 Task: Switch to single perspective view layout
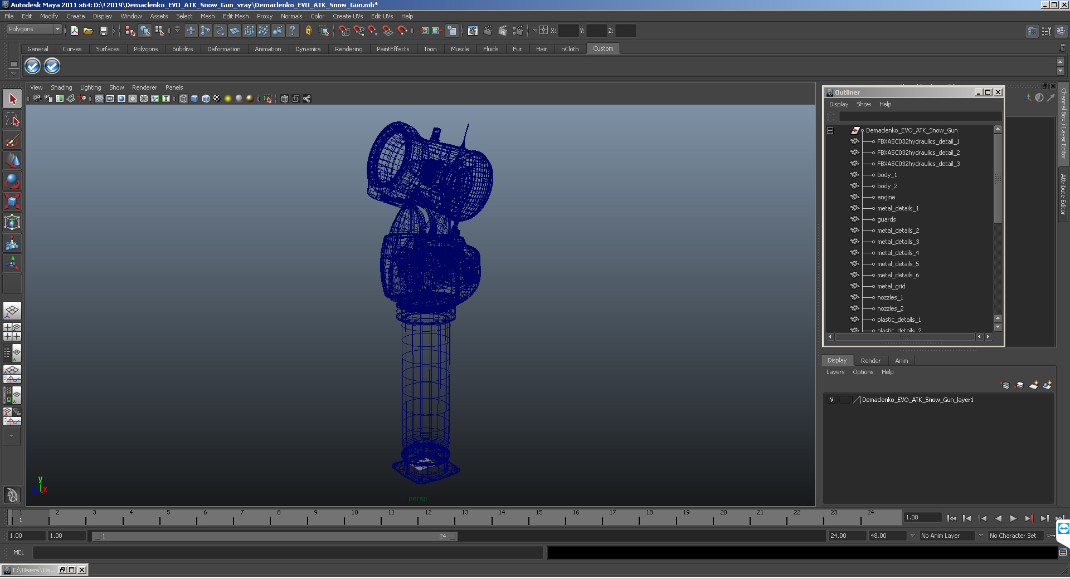click(12, 311)
